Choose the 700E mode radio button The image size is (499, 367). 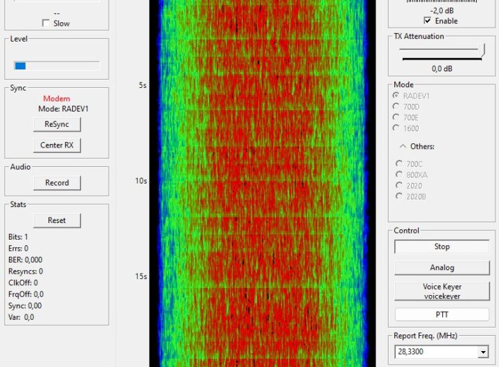396,117
